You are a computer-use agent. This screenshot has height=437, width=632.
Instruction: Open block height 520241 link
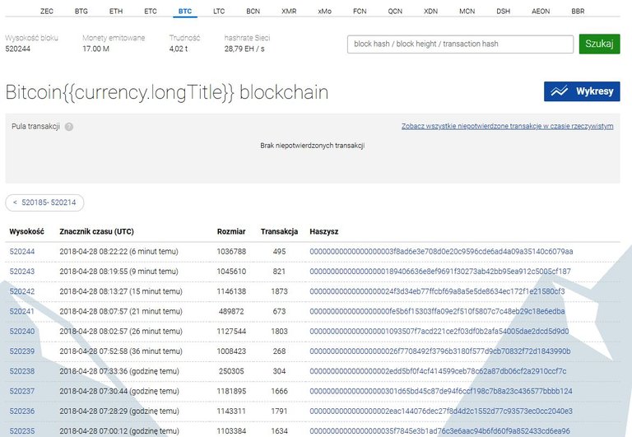[22, 311]
